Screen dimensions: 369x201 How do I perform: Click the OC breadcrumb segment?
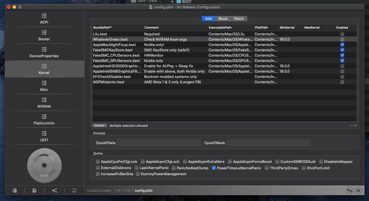pos(128,190)
